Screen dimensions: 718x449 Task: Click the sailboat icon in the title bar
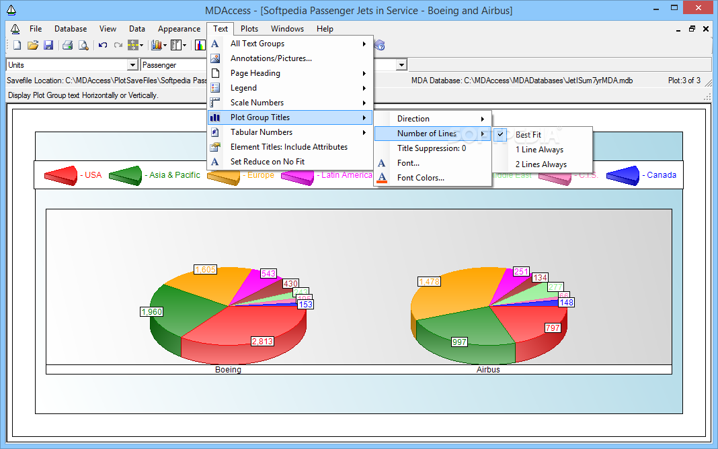(11, 9)
